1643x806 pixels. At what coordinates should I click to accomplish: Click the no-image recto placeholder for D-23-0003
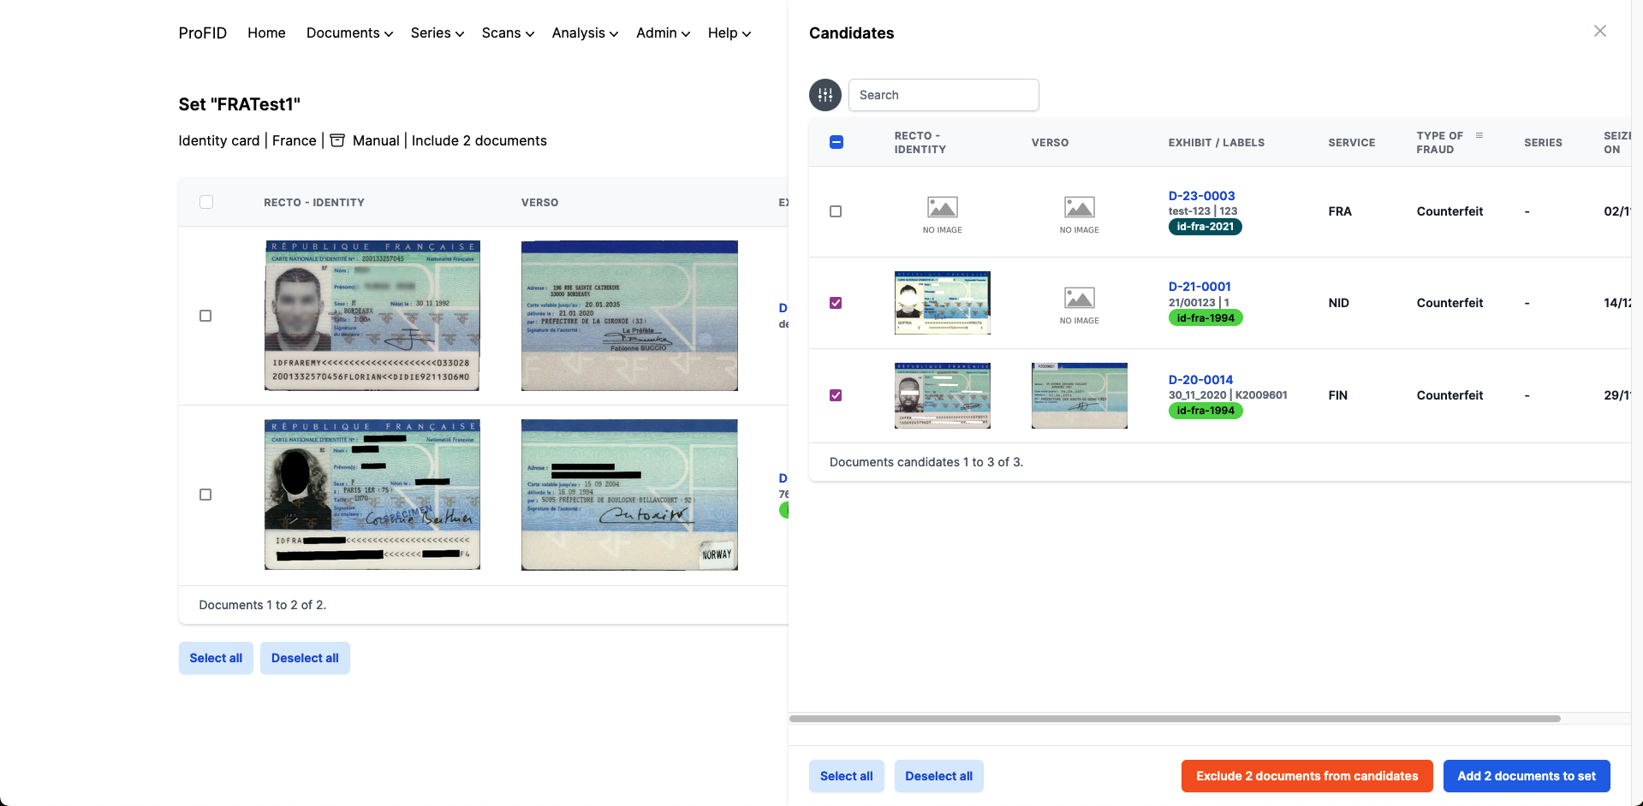(x=942, y=212)
